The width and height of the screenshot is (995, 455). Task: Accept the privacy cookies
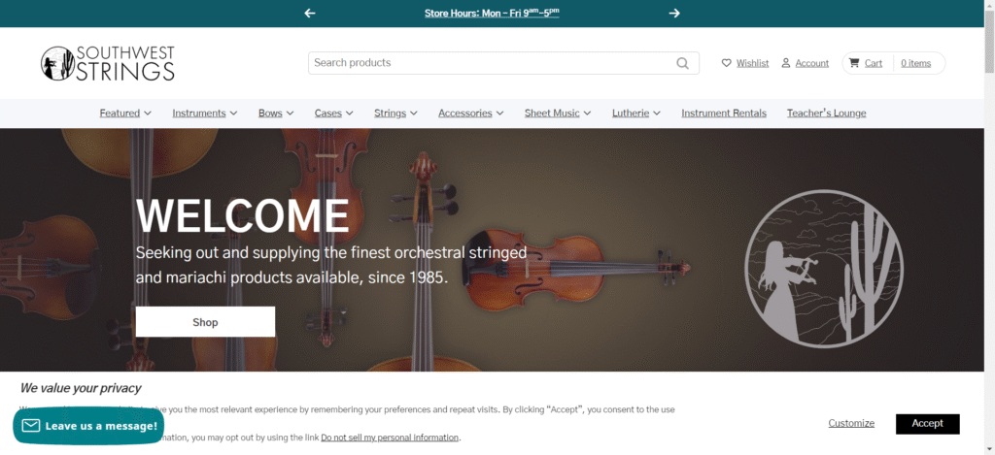(x=927, y=423)
